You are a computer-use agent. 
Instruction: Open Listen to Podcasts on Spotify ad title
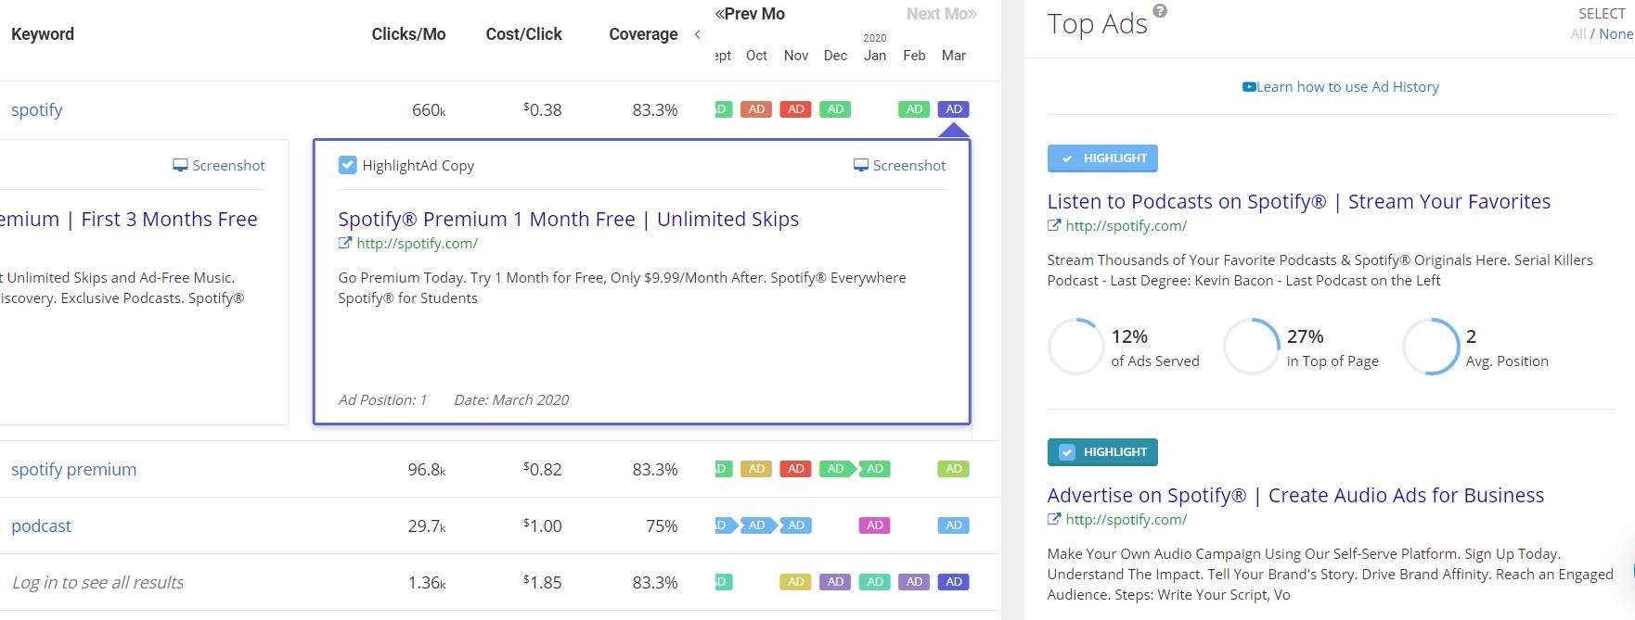(1298, 201)
